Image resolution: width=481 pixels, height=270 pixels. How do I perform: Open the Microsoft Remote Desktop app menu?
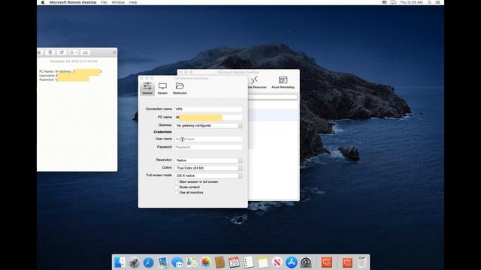pos(73,2)
